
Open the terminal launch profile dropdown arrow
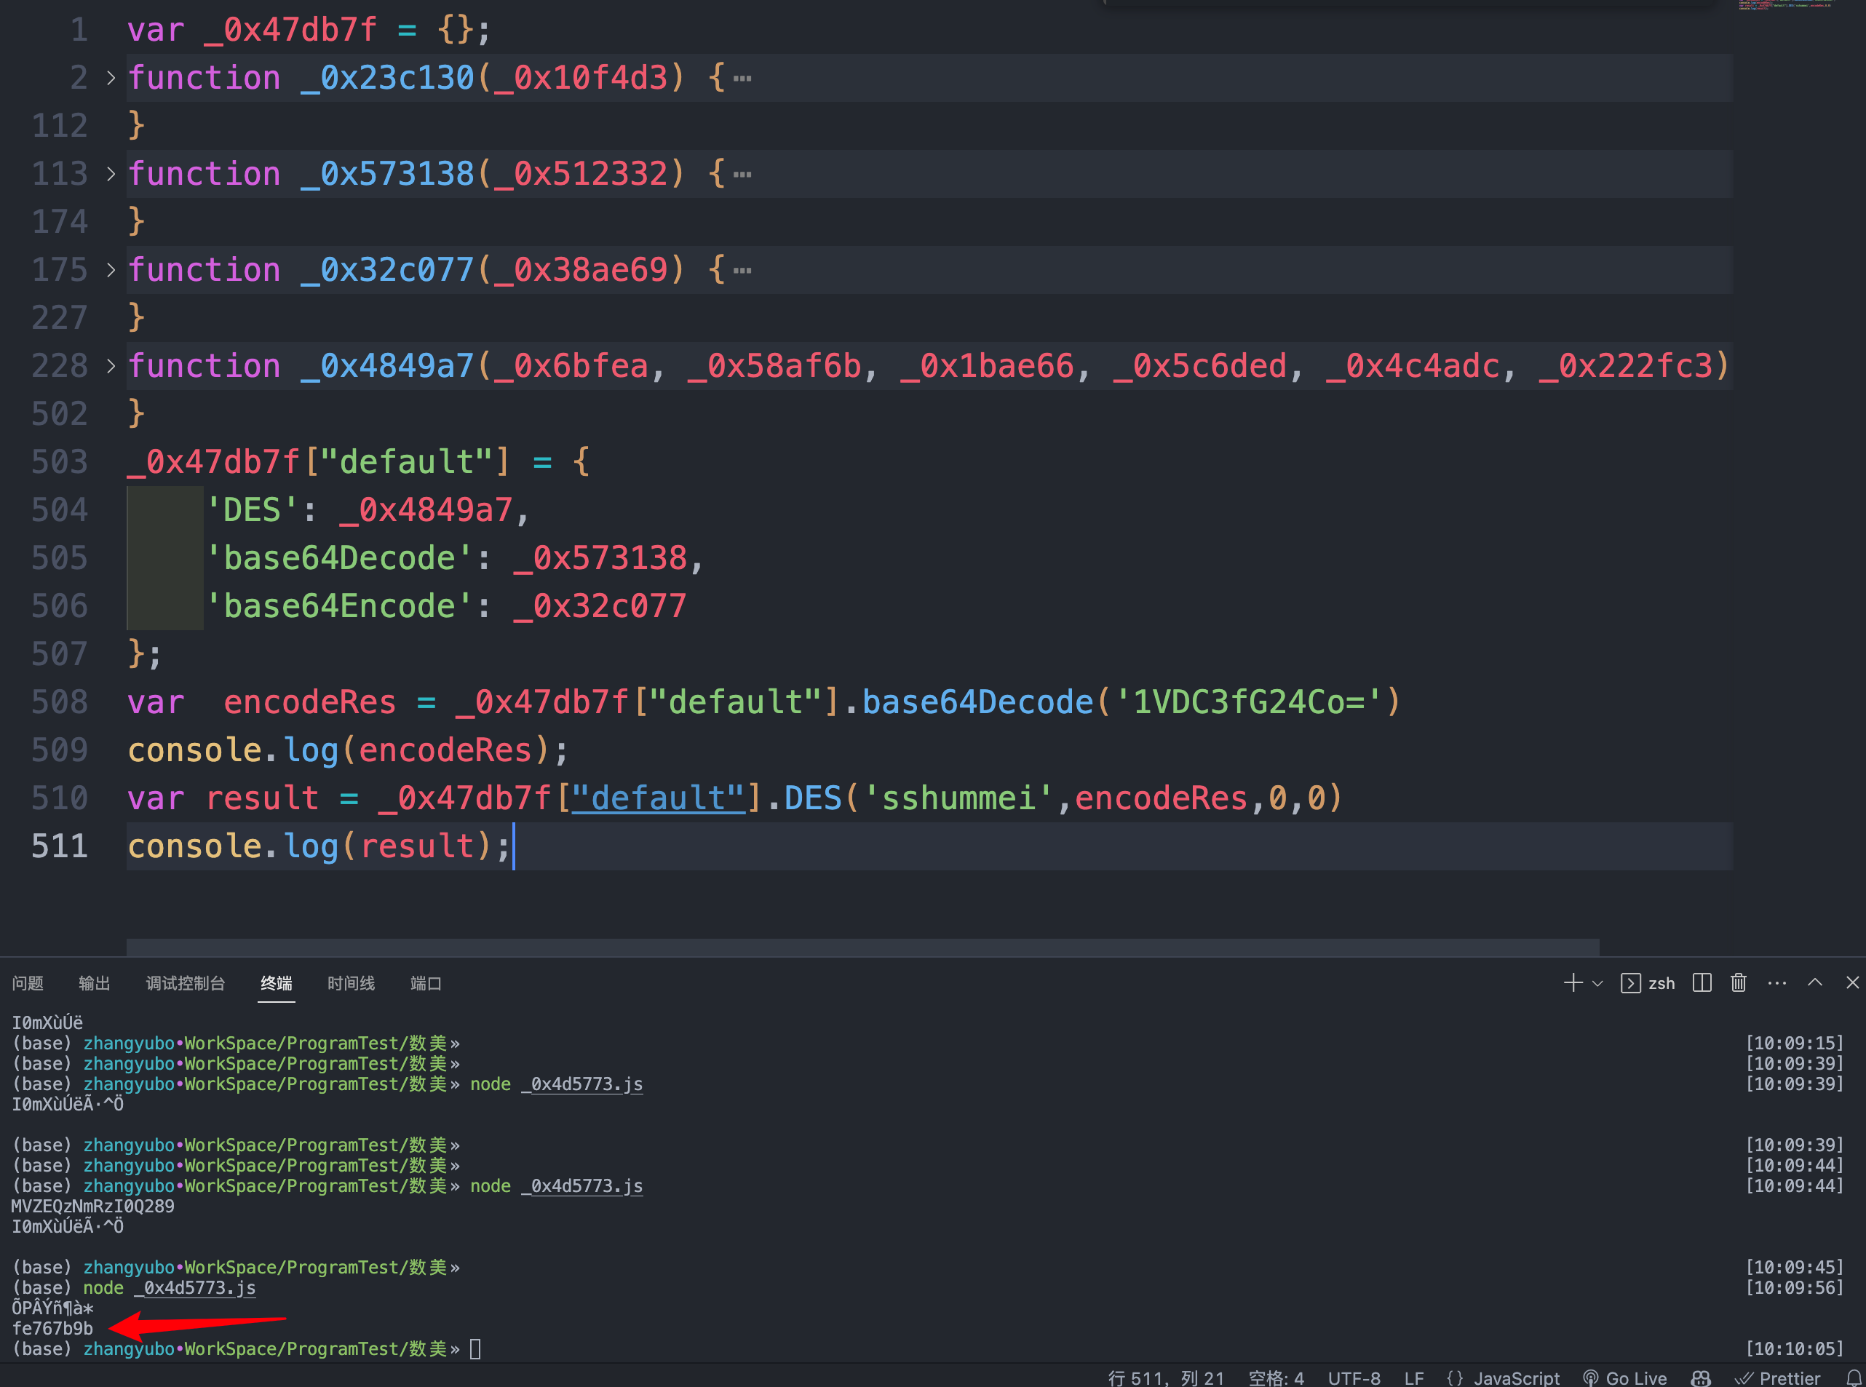pyautogui.click(x=1597, y=983)
